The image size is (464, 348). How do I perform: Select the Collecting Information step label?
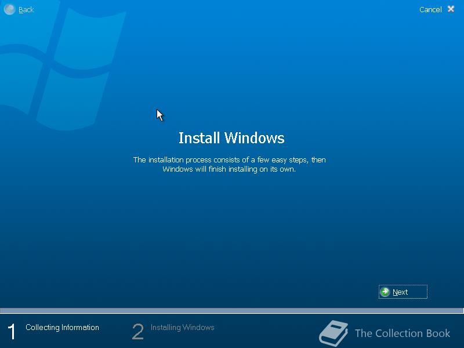tap(62, 327)
